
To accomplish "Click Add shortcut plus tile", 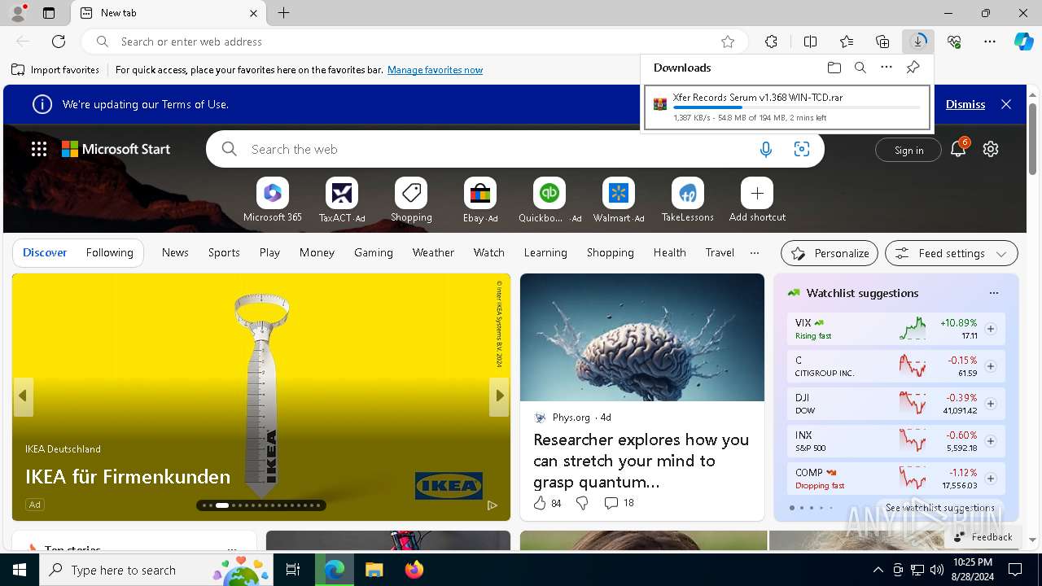I will click(757, 200).
